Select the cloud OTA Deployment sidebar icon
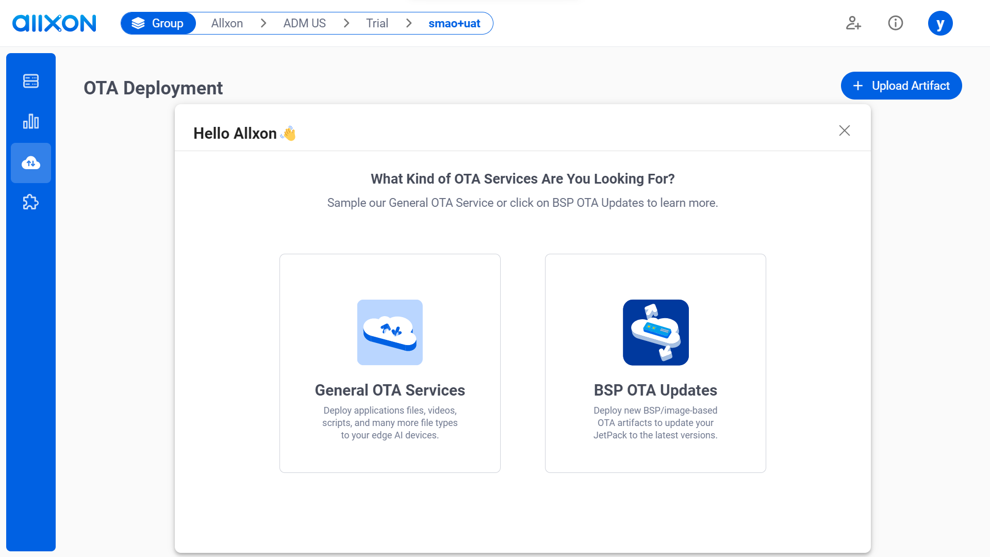This screenshot has height=557, width=990. 31,163
